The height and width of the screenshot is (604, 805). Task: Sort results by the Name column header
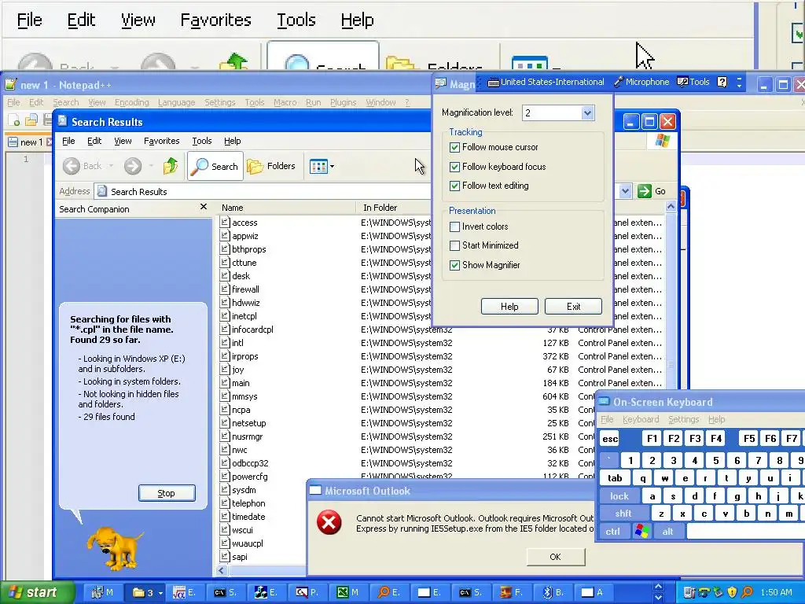(x=285, y=208)
